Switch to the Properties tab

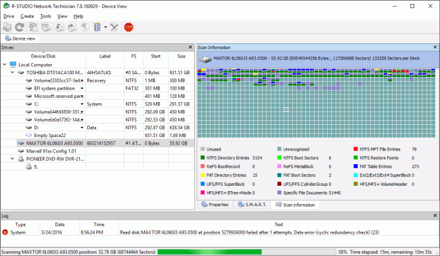(x=215, y=205)
